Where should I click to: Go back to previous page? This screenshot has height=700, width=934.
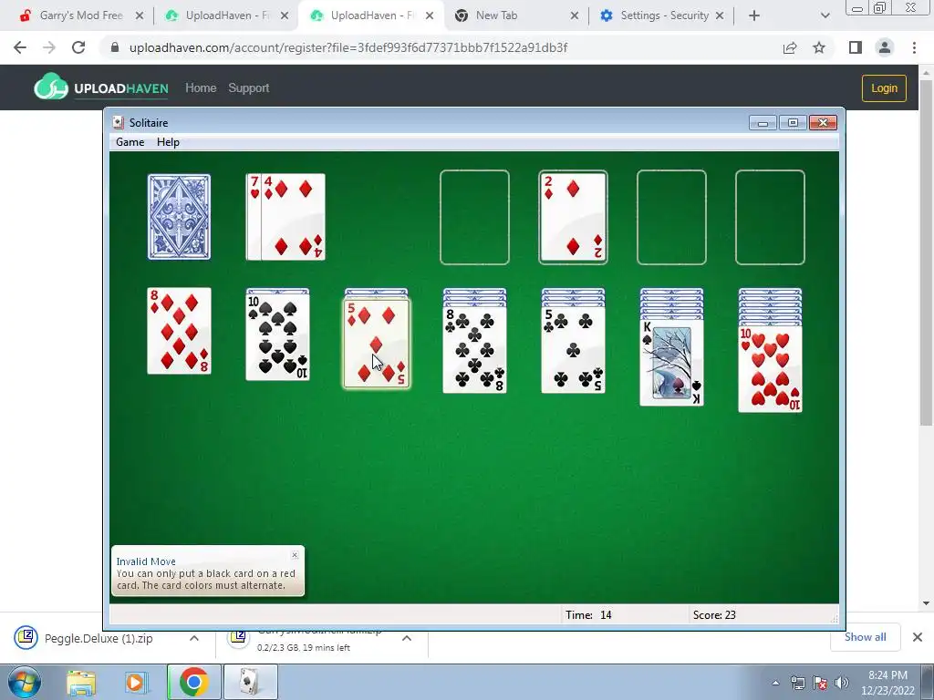pos(20,47)
